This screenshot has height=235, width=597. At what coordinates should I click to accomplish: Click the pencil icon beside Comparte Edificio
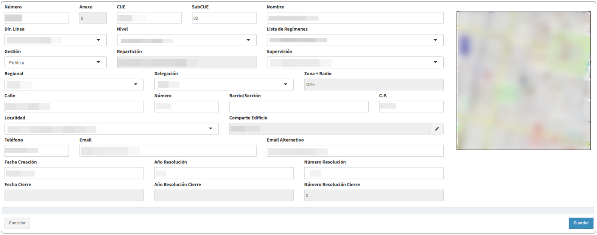coord(437,129)
